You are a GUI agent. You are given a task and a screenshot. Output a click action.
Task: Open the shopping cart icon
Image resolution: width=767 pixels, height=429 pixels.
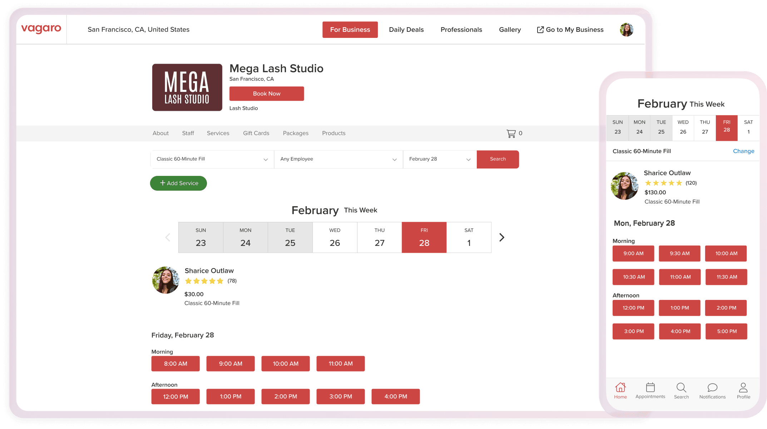point(511,133)
